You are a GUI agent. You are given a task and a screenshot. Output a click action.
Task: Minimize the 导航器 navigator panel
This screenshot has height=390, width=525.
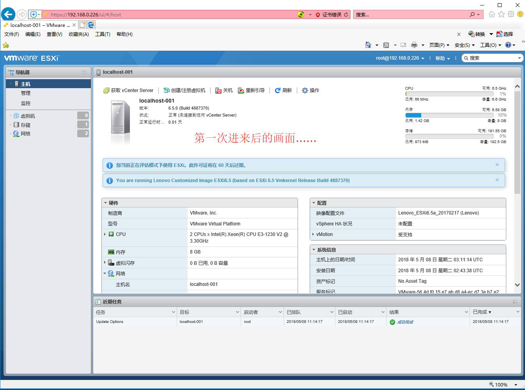(85, 72)
